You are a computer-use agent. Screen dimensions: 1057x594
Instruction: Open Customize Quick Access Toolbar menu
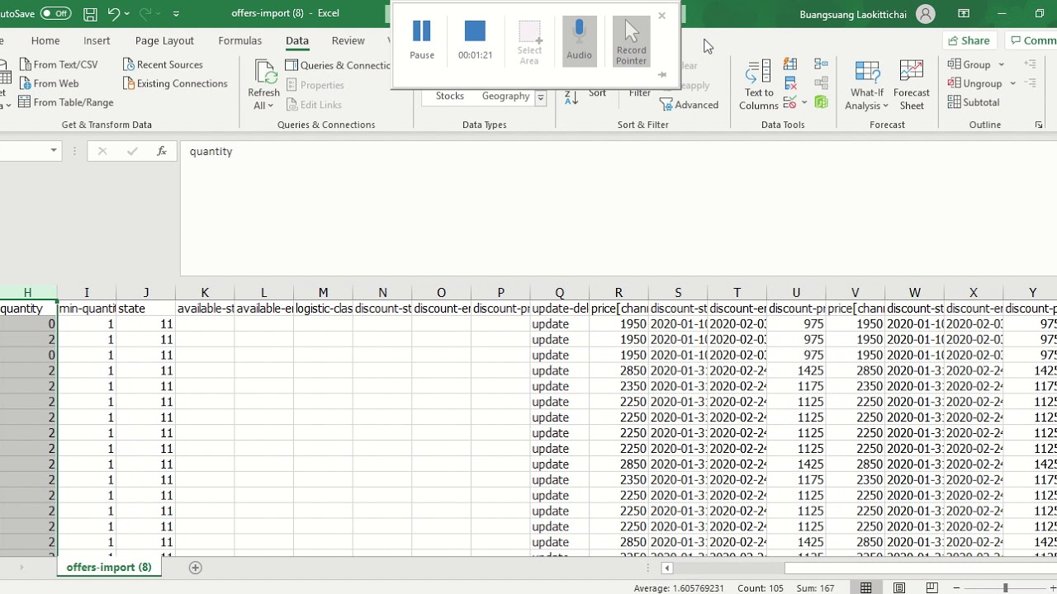pos(176,13)
